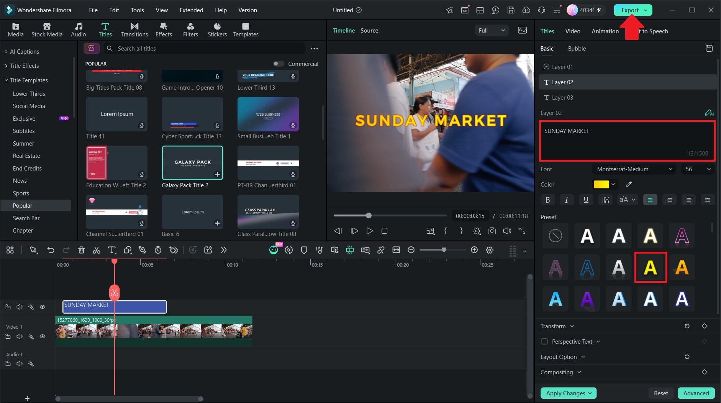721x403 pixels.
Task: Open the Stickers panel
Action: click(x=217, y=30)
